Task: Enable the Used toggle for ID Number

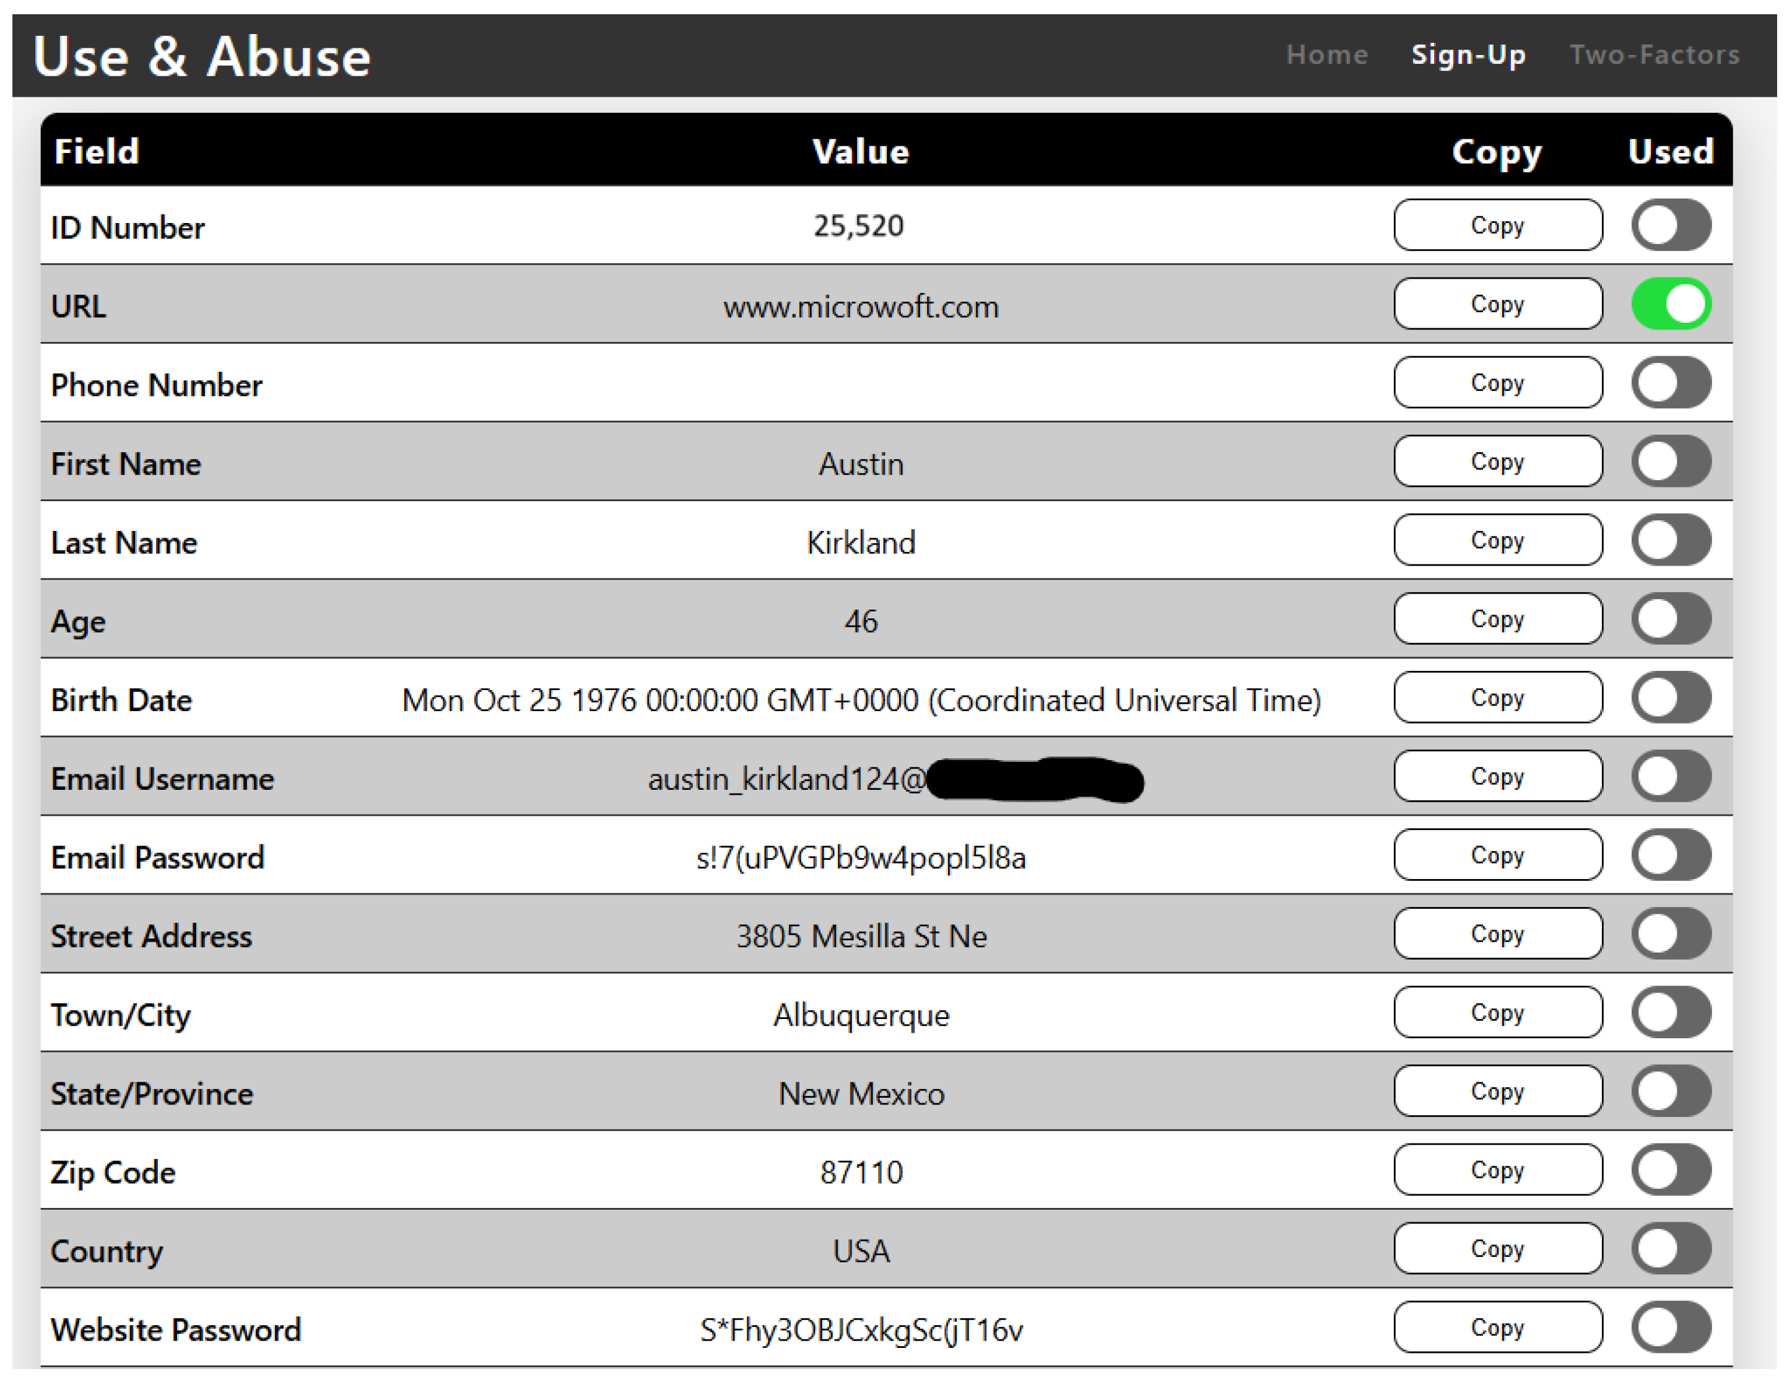Action: tap(1670, 225)
